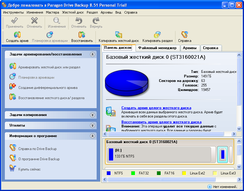
Task: Click the clock icon beside sidebar Планировка архивации
Action: point(13,77)
